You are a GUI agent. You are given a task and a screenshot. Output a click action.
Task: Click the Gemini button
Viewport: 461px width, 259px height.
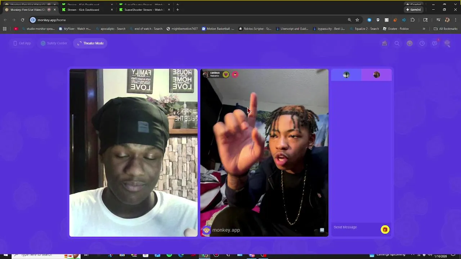tap(413, 10)
